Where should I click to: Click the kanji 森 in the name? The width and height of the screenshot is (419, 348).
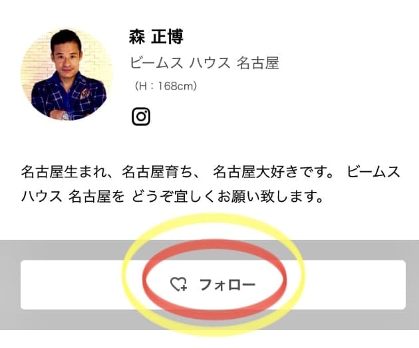[137, 37]
